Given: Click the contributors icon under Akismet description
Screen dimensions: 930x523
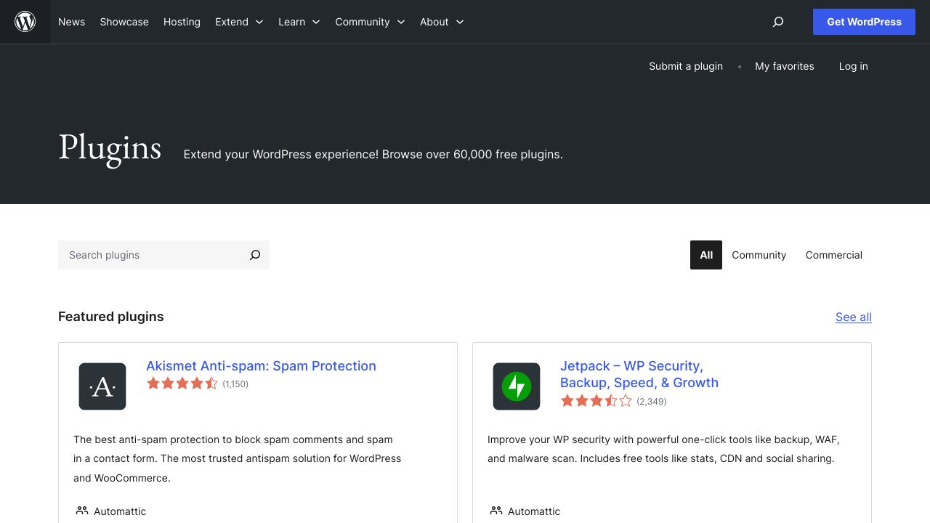Looking at the screenshot, I should pos(82,511).
